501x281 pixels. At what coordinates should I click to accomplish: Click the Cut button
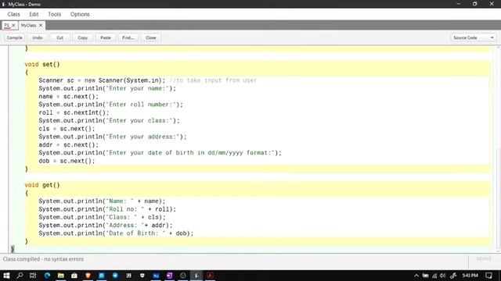click(x=60, y=37)
